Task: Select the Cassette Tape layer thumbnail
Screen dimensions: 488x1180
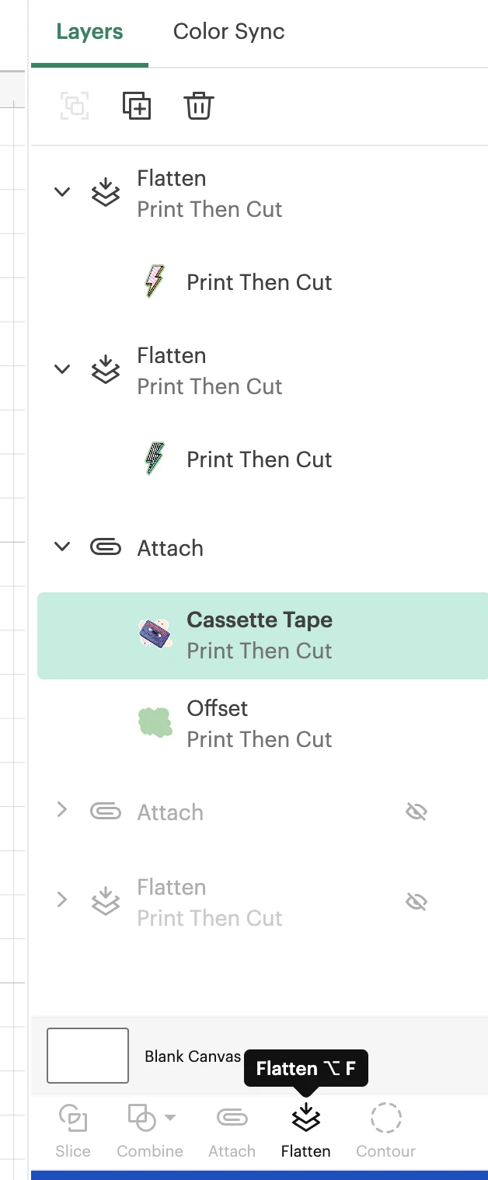Action: [x=155, y=634]
